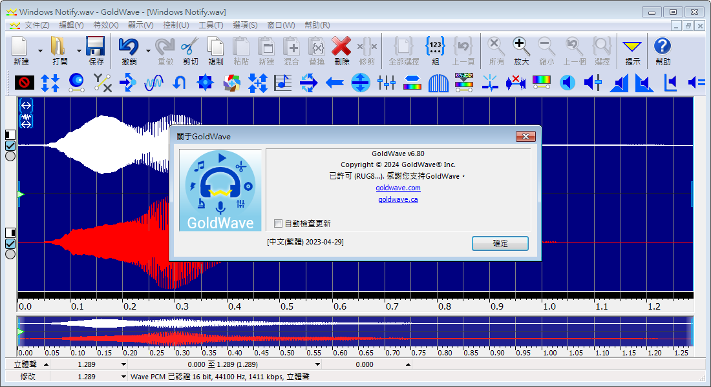
Task: Enable the 自動檢查更新 checkbox
Action: [x=279, y=224]
